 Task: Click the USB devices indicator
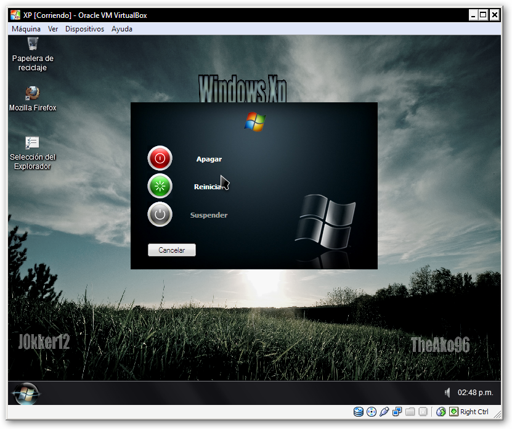coord(384,412)
